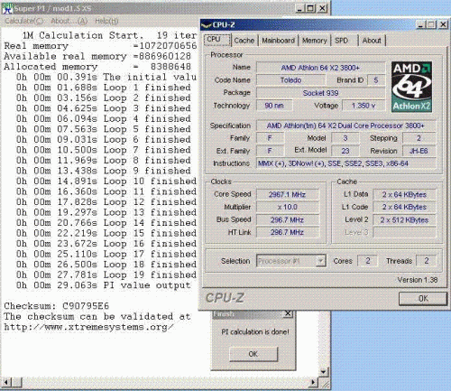Screen dimensions: 451x391
Task: Switch to the Mainboard tab
Action: tap(278, 41)
